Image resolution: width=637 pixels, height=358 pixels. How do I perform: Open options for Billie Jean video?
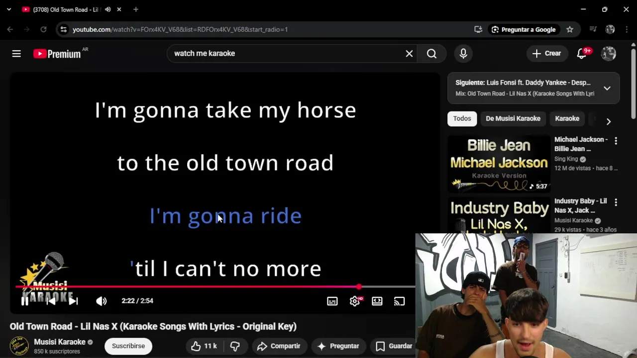(x=616, y=141)
